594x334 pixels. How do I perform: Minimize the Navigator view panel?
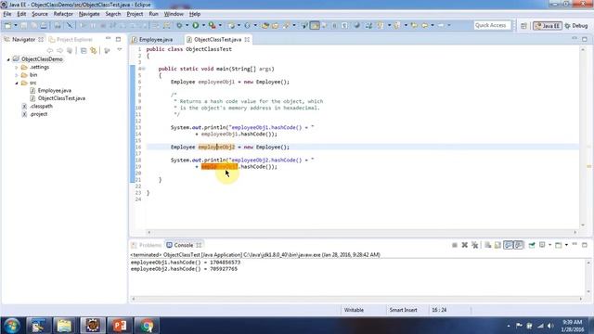(x=108, y=39)
